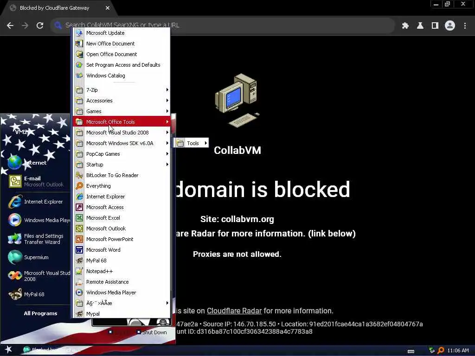This screenshot has height=356, width=475.
Task: Launch the Microsoft Word icon
Action: [79, 250]
